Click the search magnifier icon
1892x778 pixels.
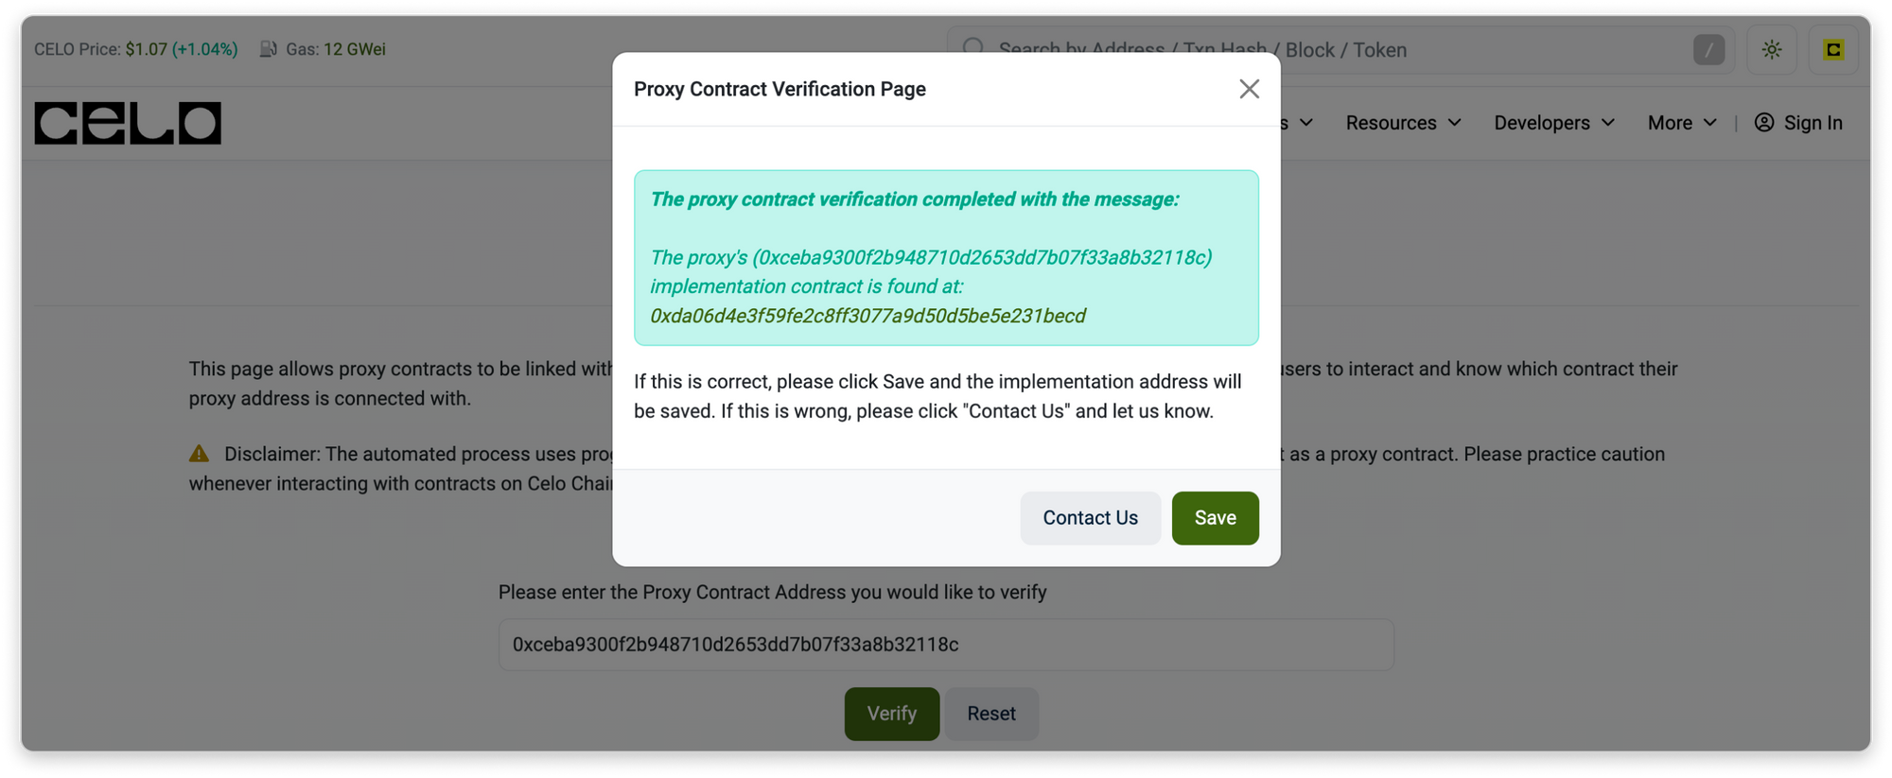(x=973, y=49)
